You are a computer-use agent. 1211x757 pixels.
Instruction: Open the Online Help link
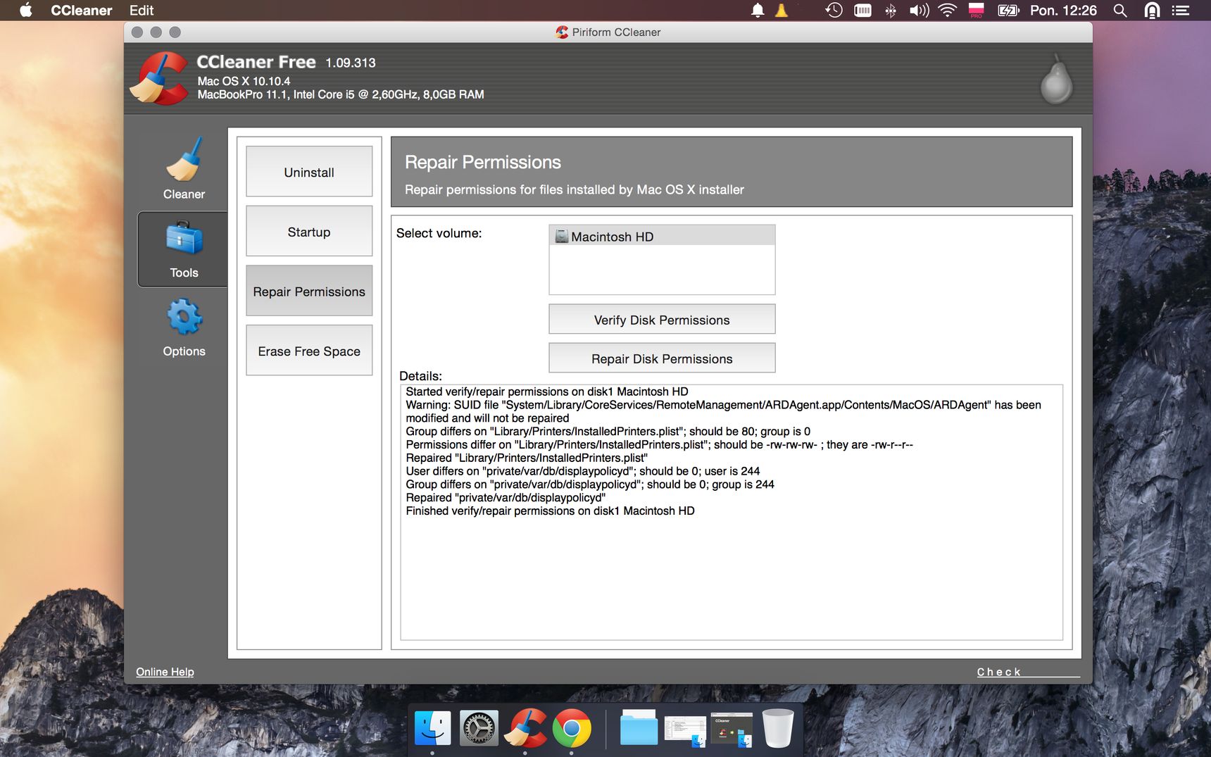click(x=165, y=672)
